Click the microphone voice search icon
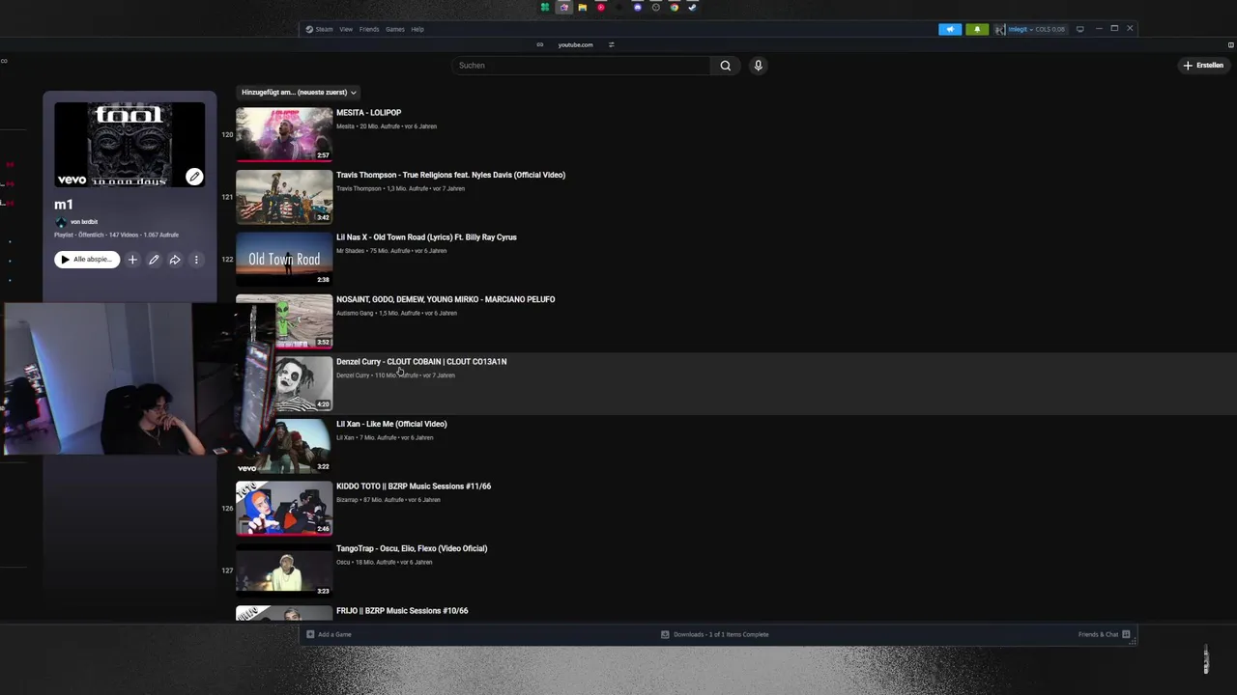This screenshot has width=1237, height=695. coord(759,66)
